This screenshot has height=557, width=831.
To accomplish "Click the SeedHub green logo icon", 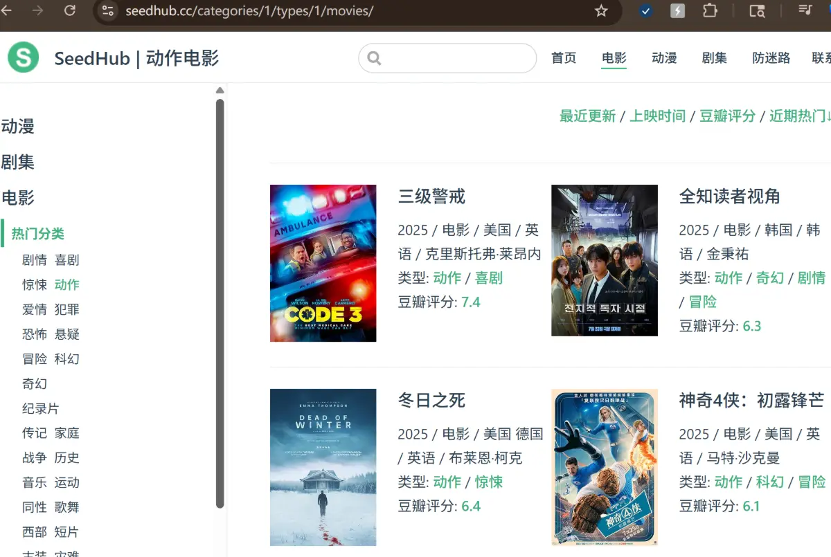I will coord(23,57).
